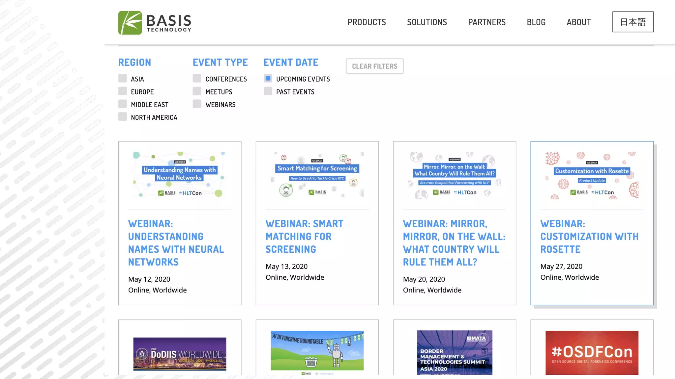
Task: Open the Partners menu
Action: (x=487, y=22)
